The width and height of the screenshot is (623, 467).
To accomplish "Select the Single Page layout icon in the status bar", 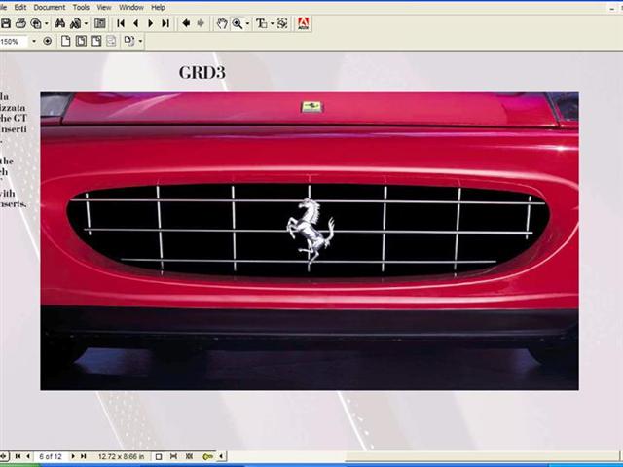I will [158, 456].
